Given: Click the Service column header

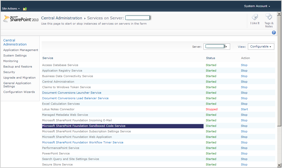Looking at the screenshot, I should 48,58.
